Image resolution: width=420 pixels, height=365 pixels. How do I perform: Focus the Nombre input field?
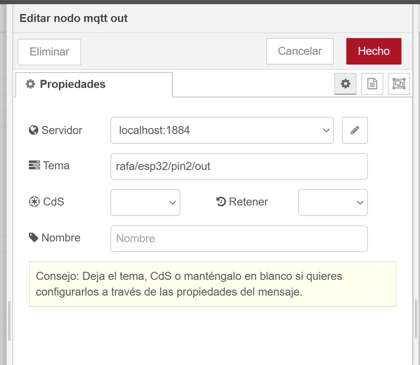pos(239,239)
